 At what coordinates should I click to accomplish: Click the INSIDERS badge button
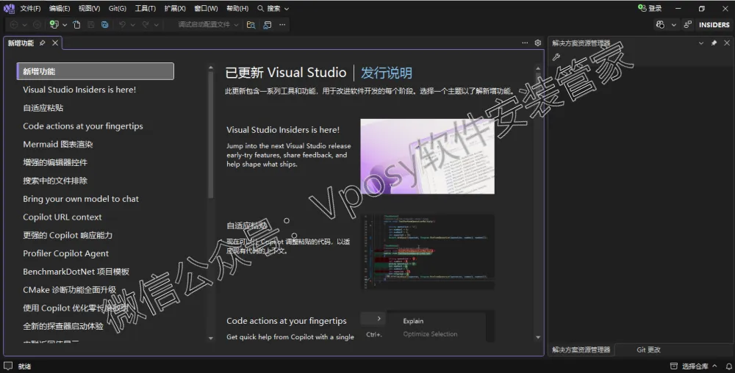pyautogui.click(x=714, y=25)
